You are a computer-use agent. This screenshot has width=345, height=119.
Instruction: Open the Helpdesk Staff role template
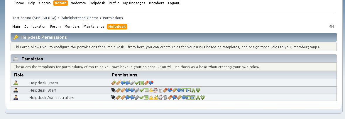[43, 90]
